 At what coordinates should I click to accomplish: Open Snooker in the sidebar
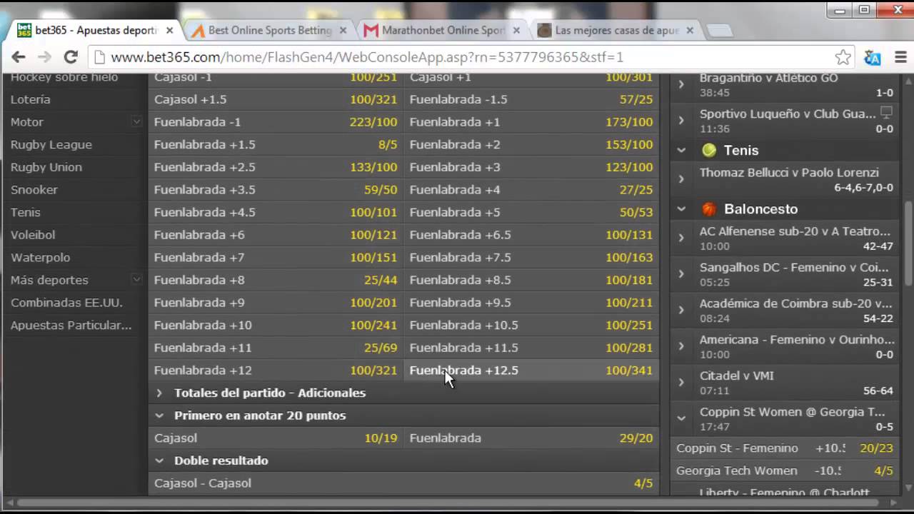(34, 190)
